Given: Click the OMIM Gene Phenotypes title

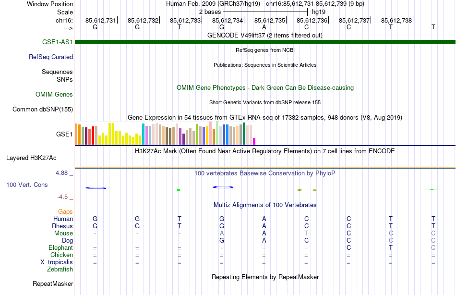Looking at the screenshot, I should tap(265, 87).
